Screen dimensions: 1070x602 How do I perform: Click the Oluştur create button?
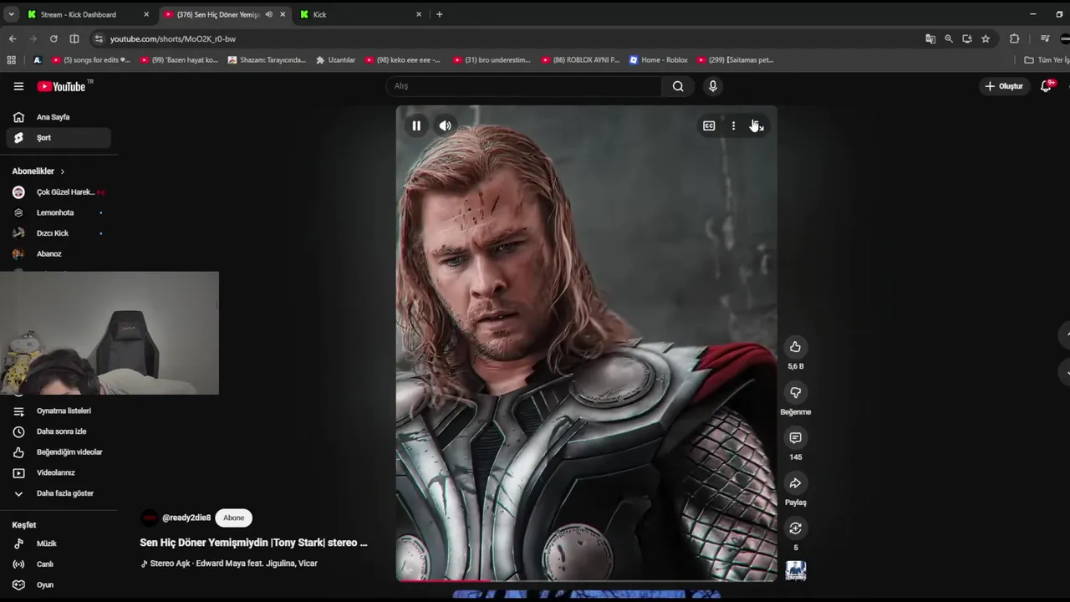1004,86
